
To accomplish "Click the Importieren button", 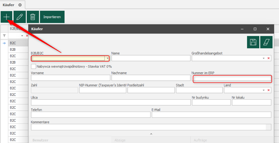I will (x=52, y=17).
